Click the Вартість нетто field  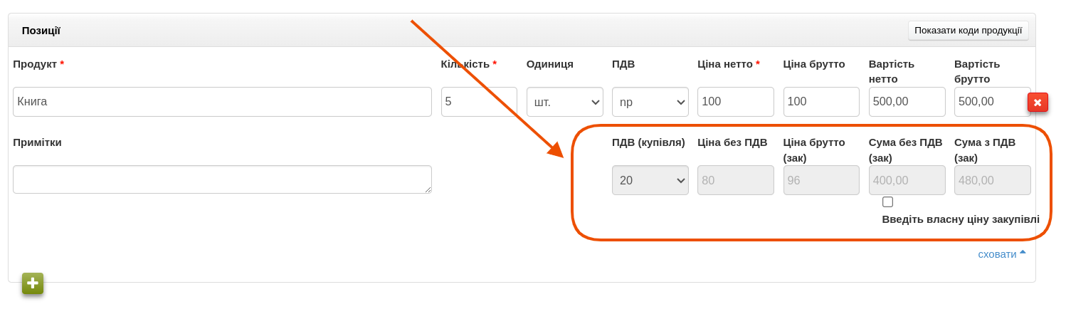coord(907,102)
